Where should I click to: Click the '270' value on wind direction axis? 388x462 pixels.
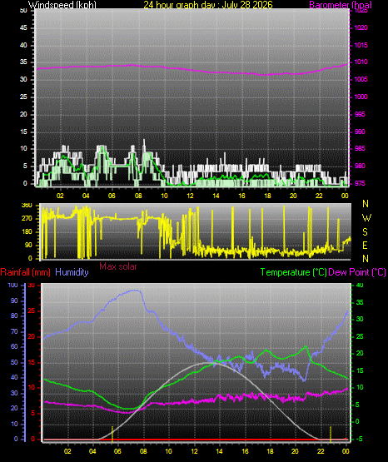coord(27,219)
